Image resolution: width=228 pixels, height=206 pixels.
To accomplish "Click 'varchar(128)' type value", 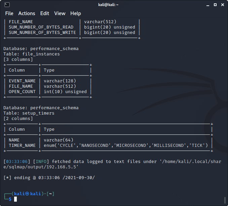I will coord(60,81).
